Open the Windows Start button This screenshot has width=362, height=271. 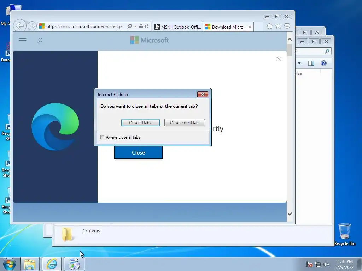point(10,264)
